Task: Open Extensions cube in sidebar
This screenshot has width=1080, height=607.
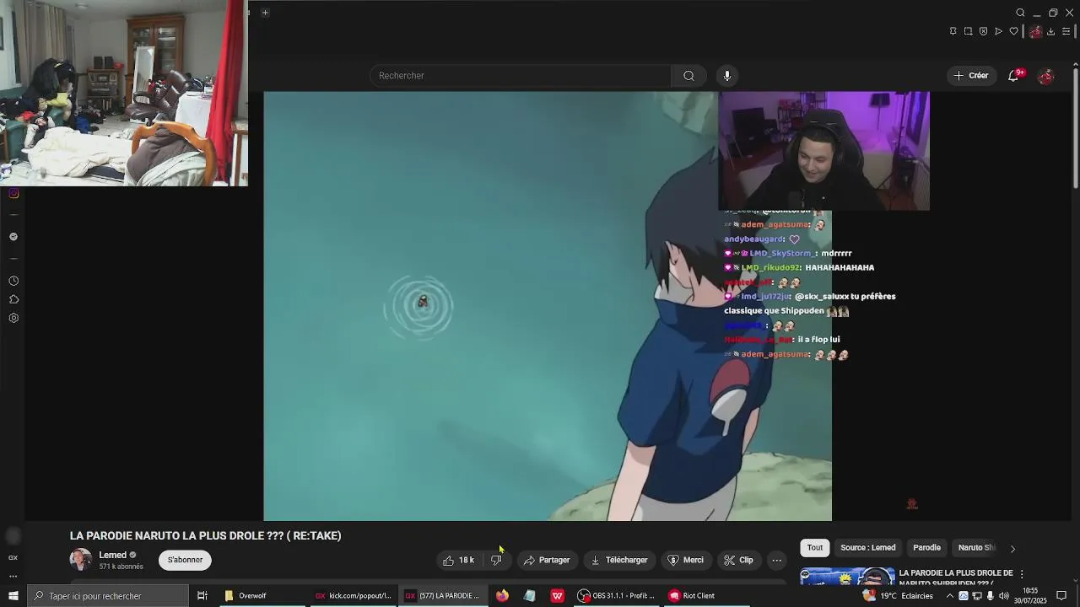Action: 13,299
